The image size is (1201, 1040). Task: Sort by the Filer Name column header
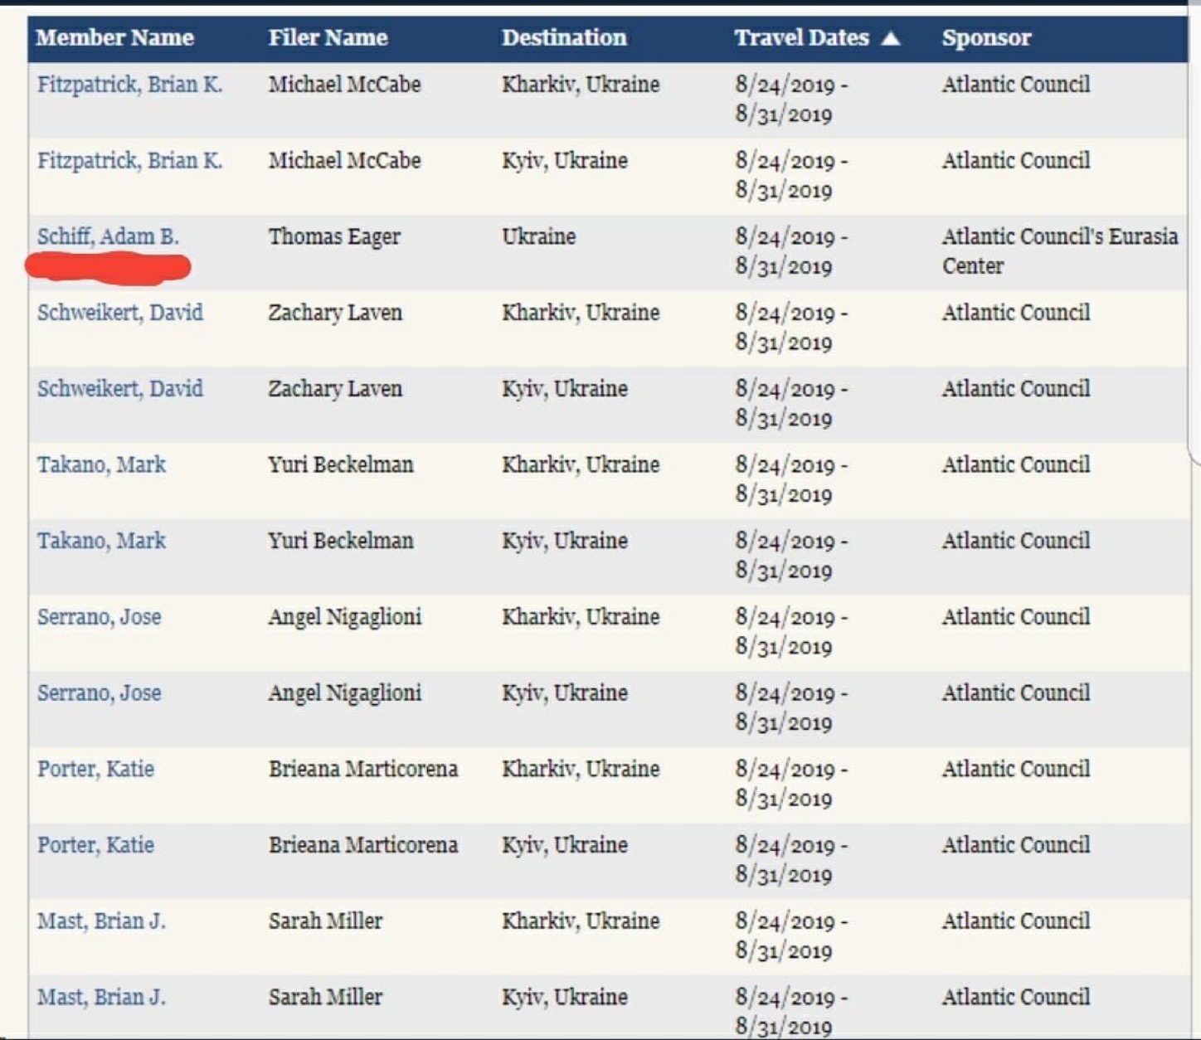coord(328,38)
